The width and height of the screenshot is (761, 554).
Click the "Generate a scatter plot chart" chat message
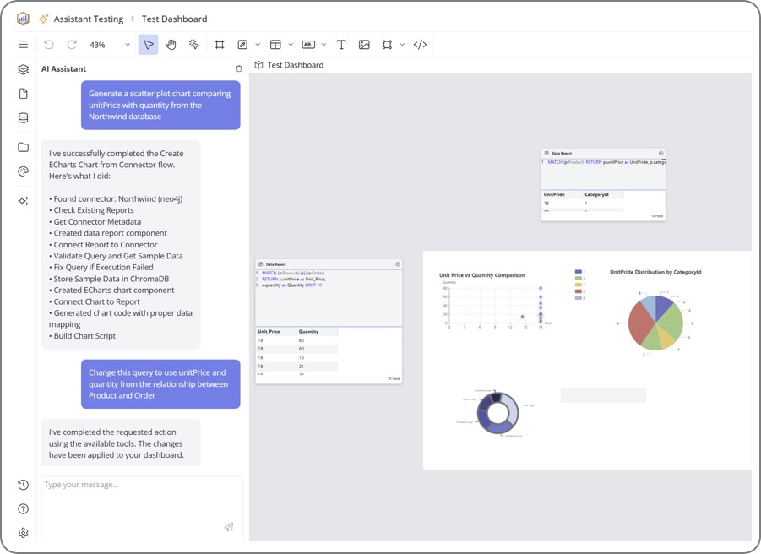coord(160,106)
